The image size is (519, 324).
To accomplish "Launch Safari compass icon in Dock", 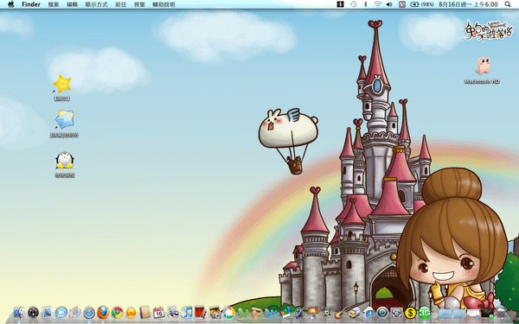I will tap(89, 312).
